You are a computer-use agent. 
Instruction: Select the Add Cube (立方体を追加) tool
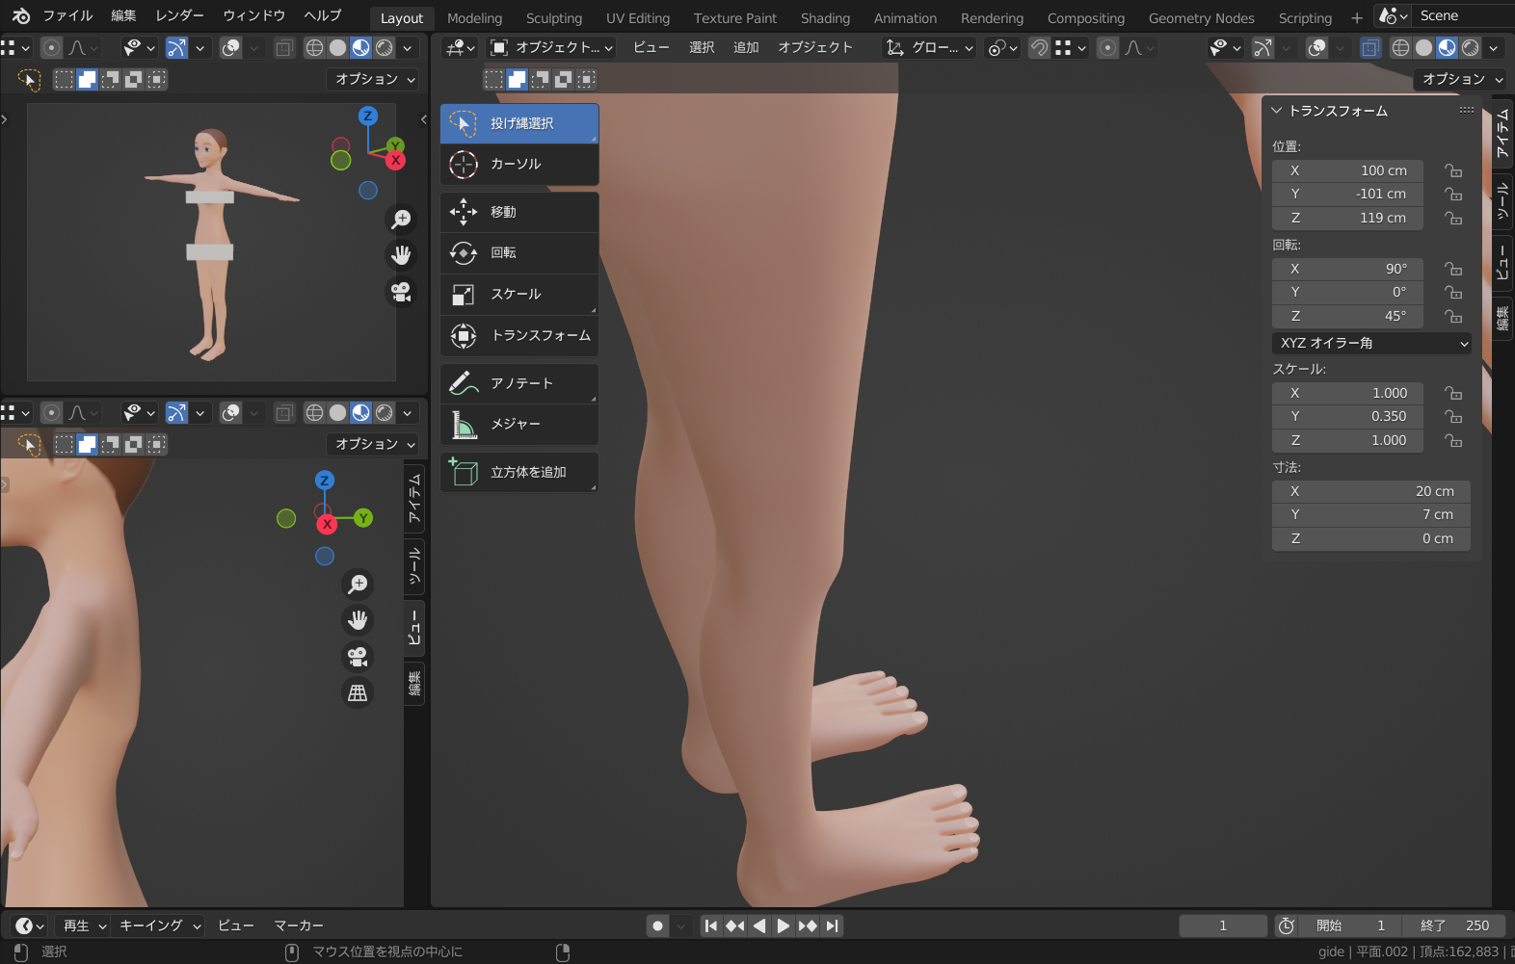coord(518,473)
